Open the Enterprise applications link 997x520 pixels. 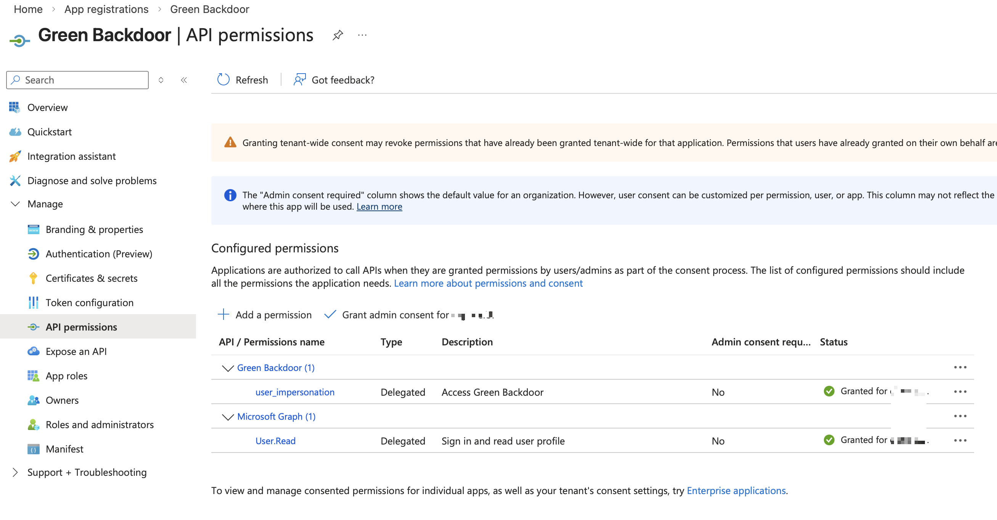[736, 491]
